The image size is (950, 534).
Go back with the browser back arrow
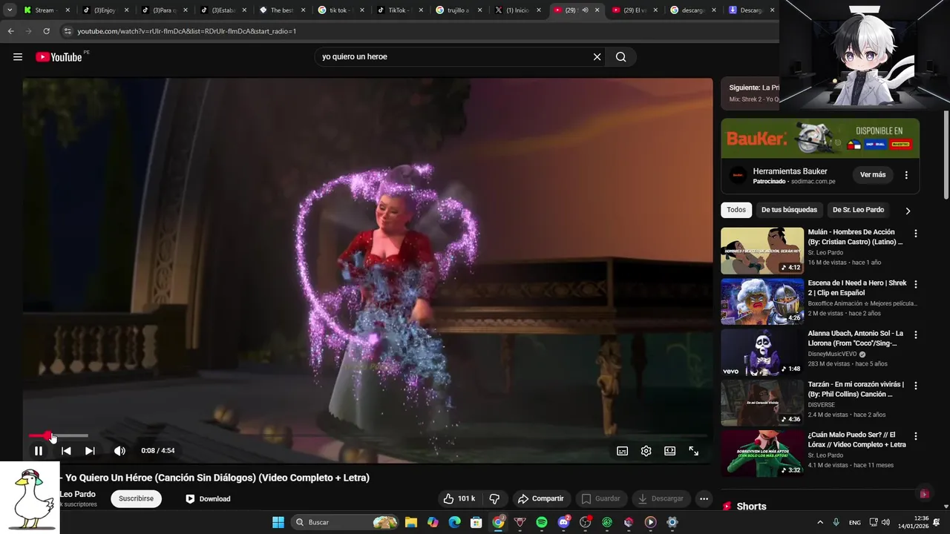(x=10, y=31)
